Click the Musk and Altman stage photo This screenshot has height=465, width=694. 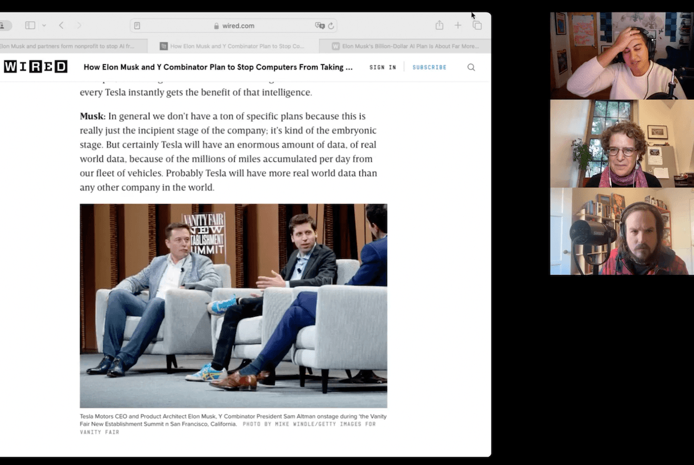[x=233, y=305]
